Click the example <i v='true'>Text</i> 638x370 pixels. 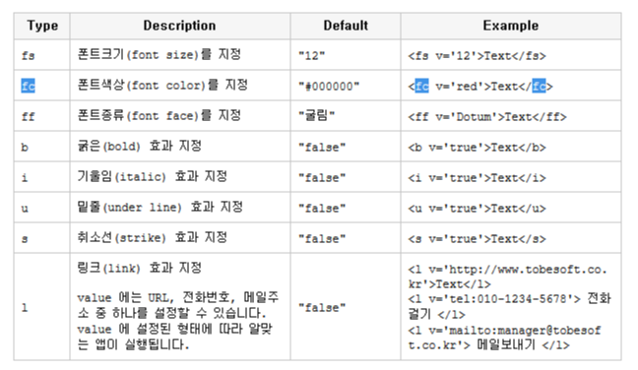(x=477, y=178)
